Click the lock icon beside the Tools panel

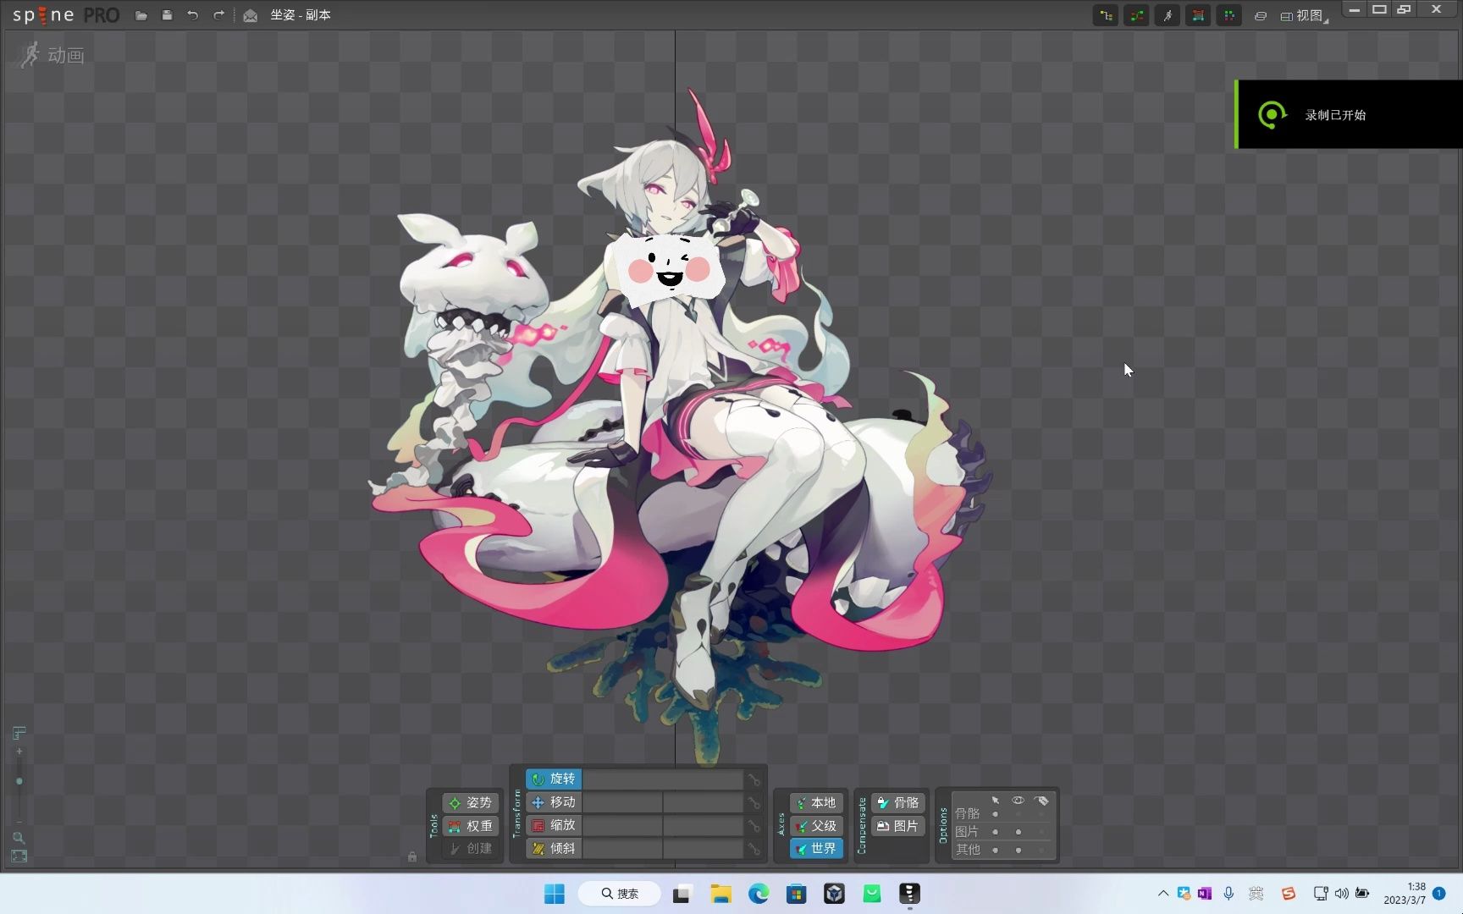[412, 856]
